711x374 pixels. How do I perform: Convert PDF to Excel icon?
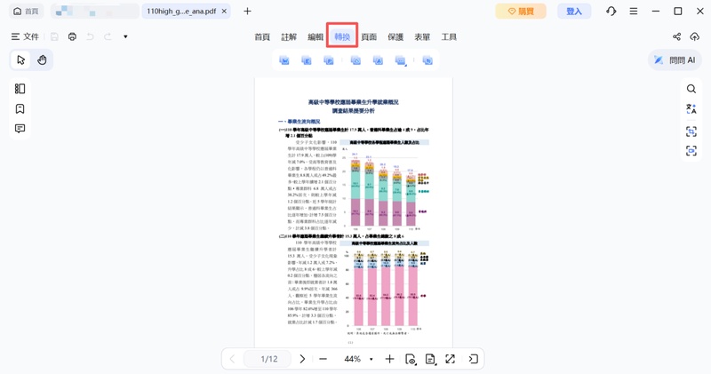tap(307, 60)
